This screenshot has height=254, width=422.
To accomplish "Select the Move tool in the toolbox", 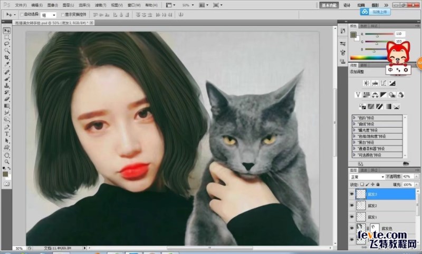I will click(x=7, y=31).
